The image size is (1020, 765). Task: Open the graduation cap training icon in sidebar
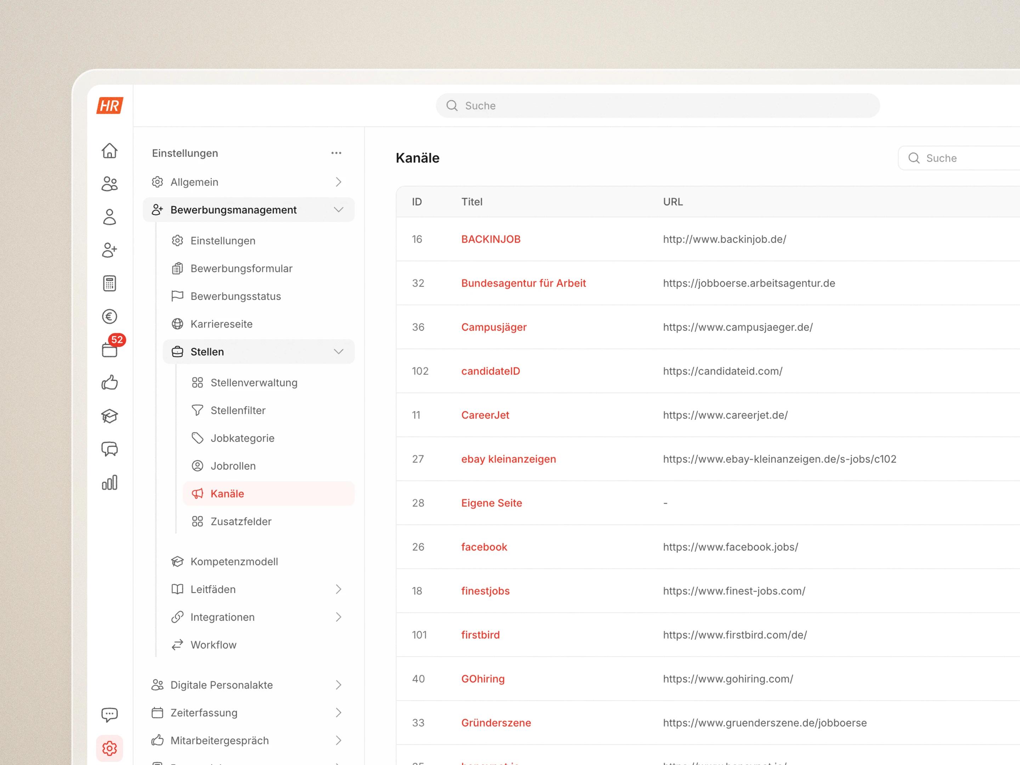[109, 416]
